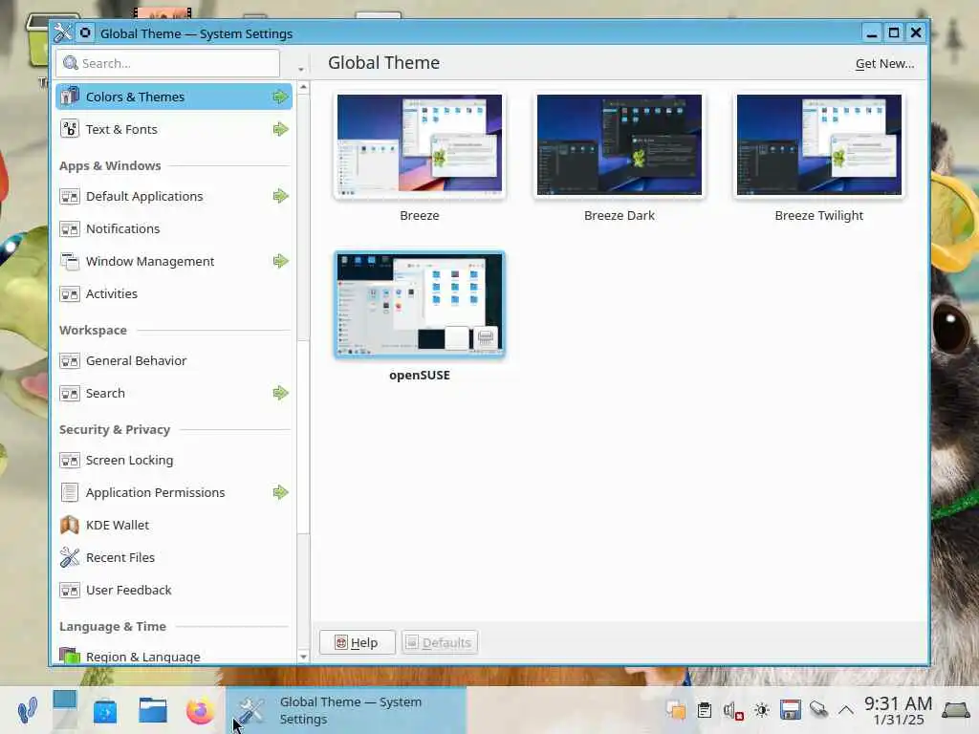Open brightness tray icon

(761, 710)
